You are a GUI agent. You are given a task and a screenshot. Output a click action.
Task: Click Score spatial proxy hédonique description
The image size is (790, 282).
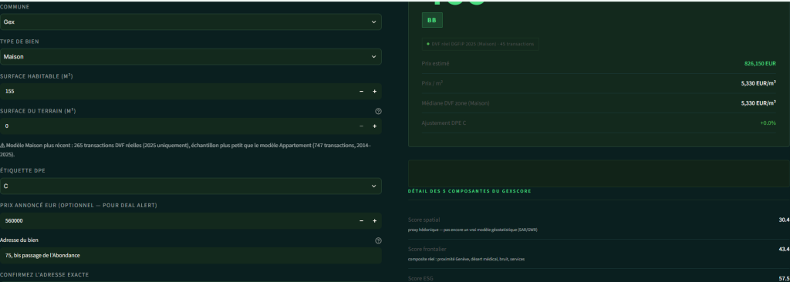473,230
